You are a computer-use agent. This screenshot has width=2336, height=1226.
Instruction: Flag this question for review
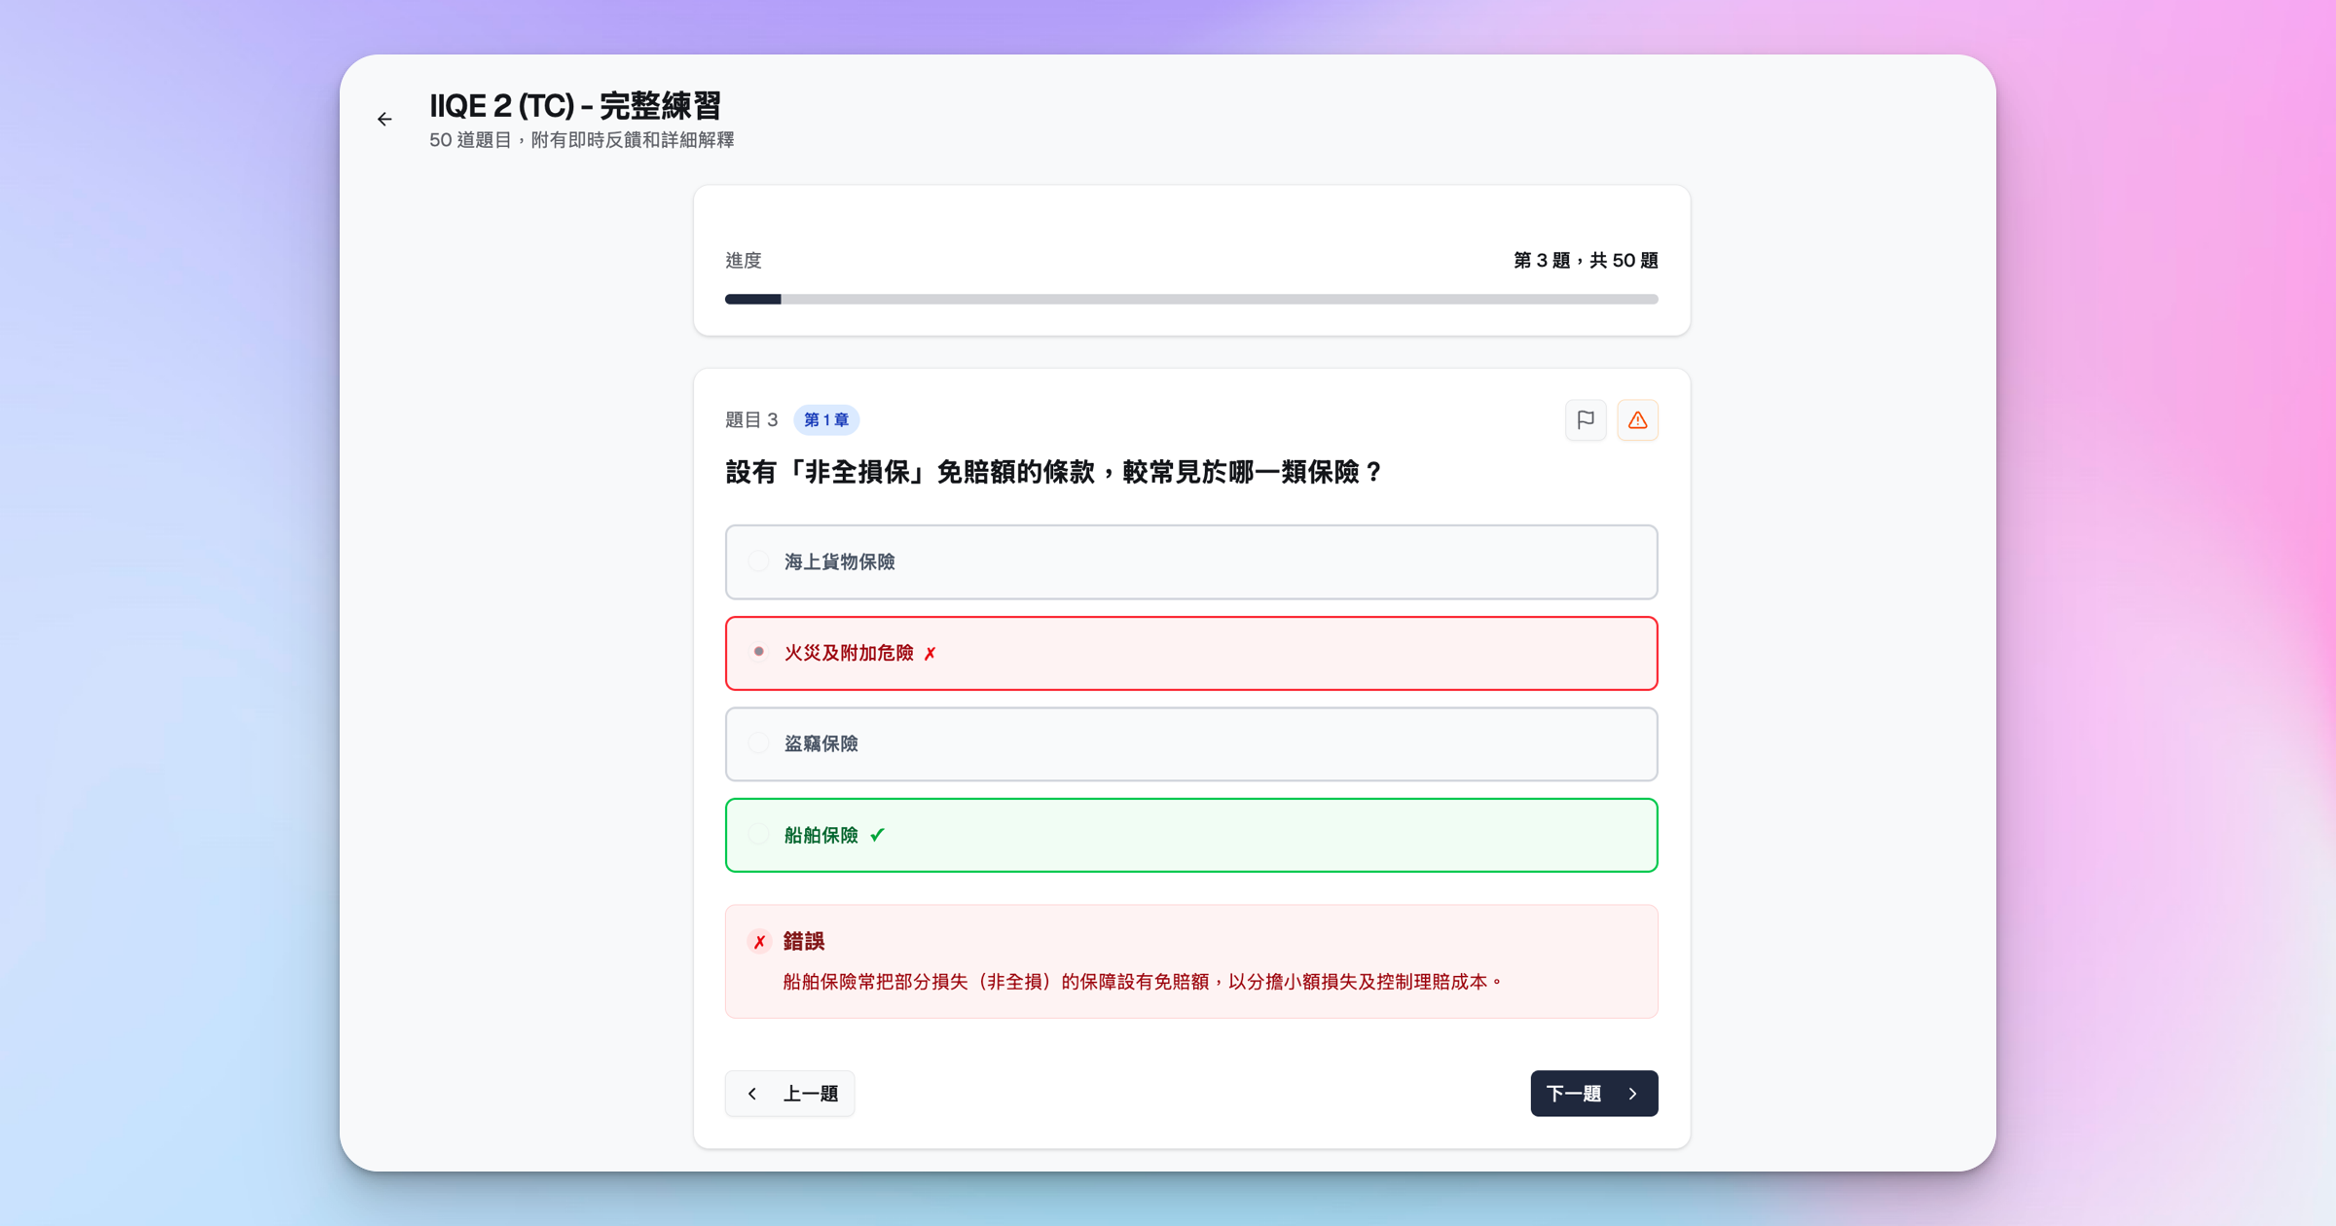pyautogui.click(x=1586, y=420)
